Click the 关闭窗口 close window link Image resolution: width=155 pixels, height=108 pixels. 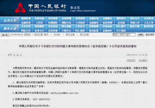click(143, 61)
